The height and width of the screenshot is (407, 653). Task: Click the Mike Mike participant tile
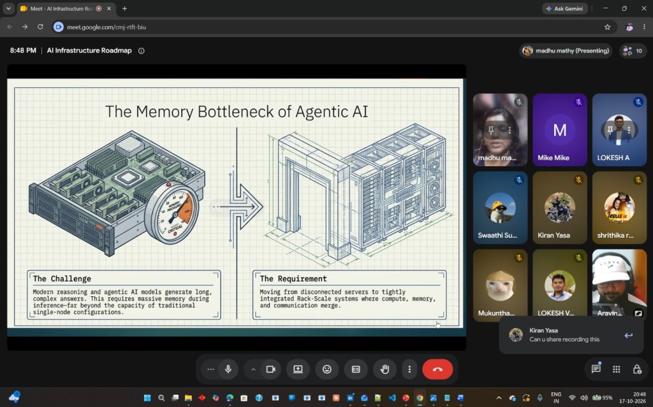(x=559, y=130)
